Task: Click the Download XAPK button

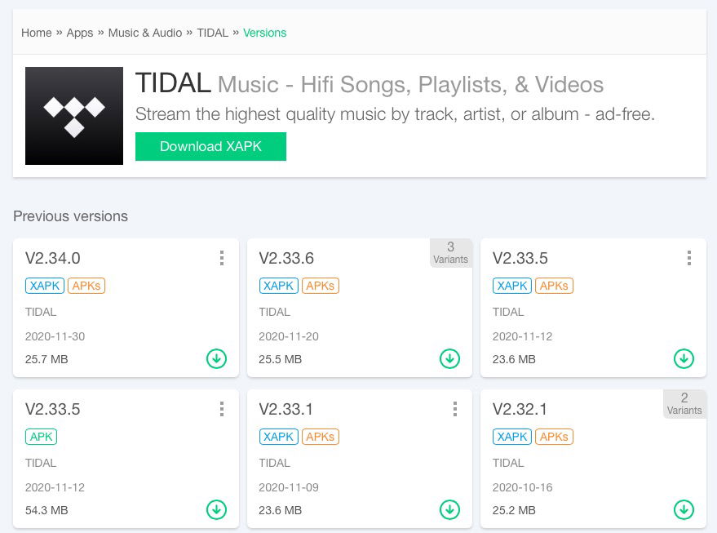Action: click(x=210, y=146)
